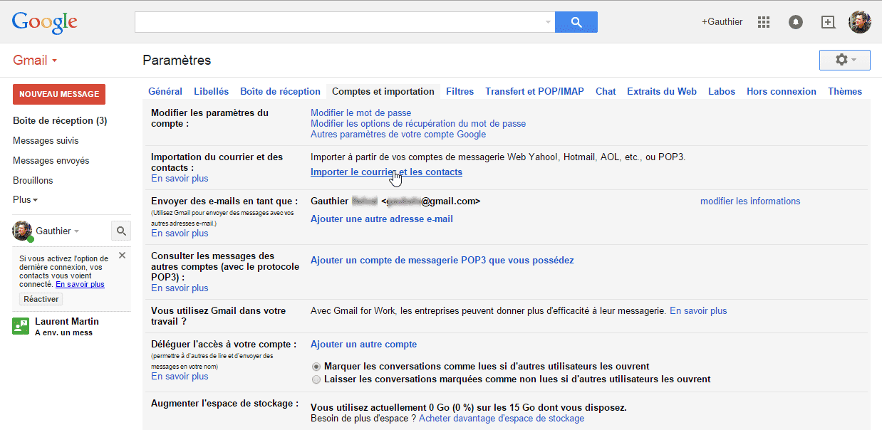Select keeping unread conversations unread for others

pos(315,379)
